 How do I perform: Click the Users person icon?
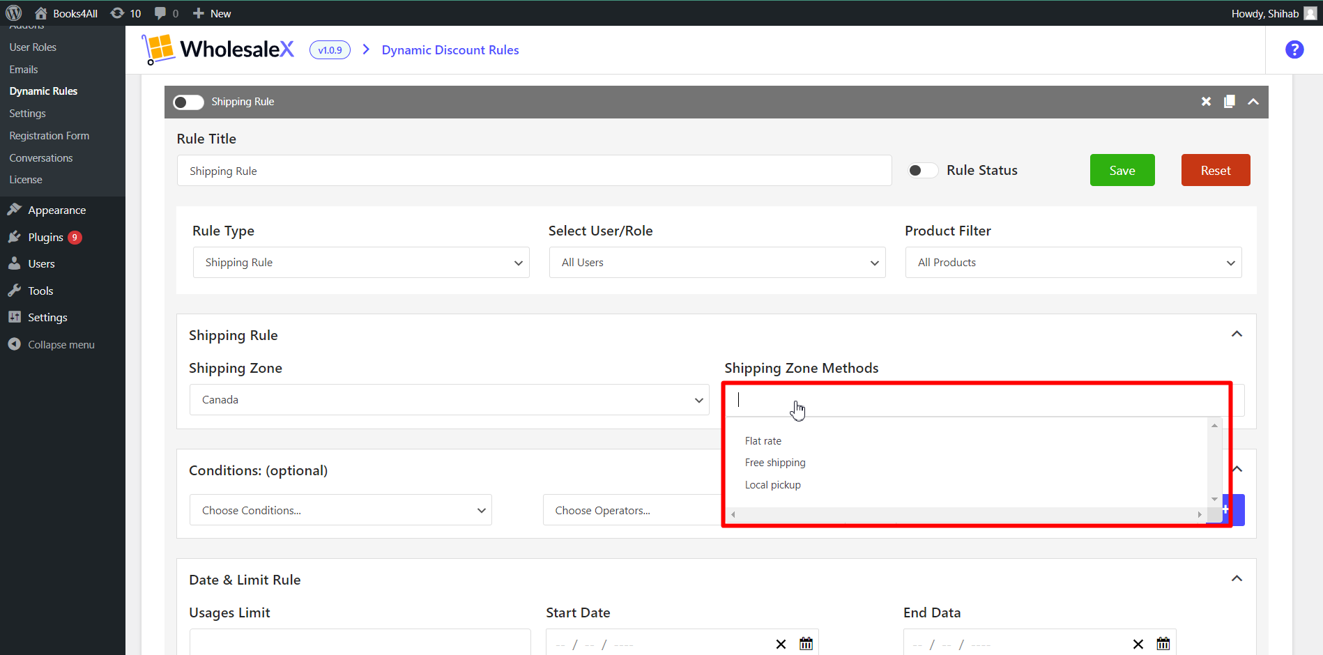[14, 263]
